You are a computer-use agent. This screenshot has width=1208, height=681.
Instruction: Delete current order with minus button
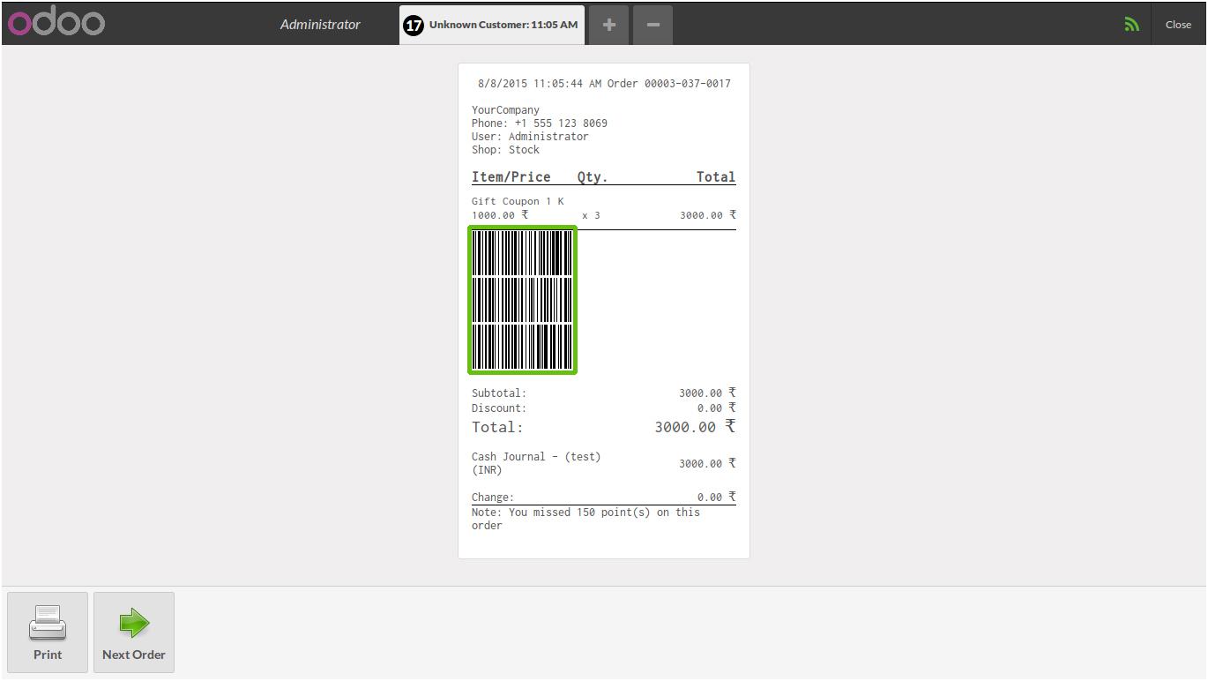coord(652,25)
